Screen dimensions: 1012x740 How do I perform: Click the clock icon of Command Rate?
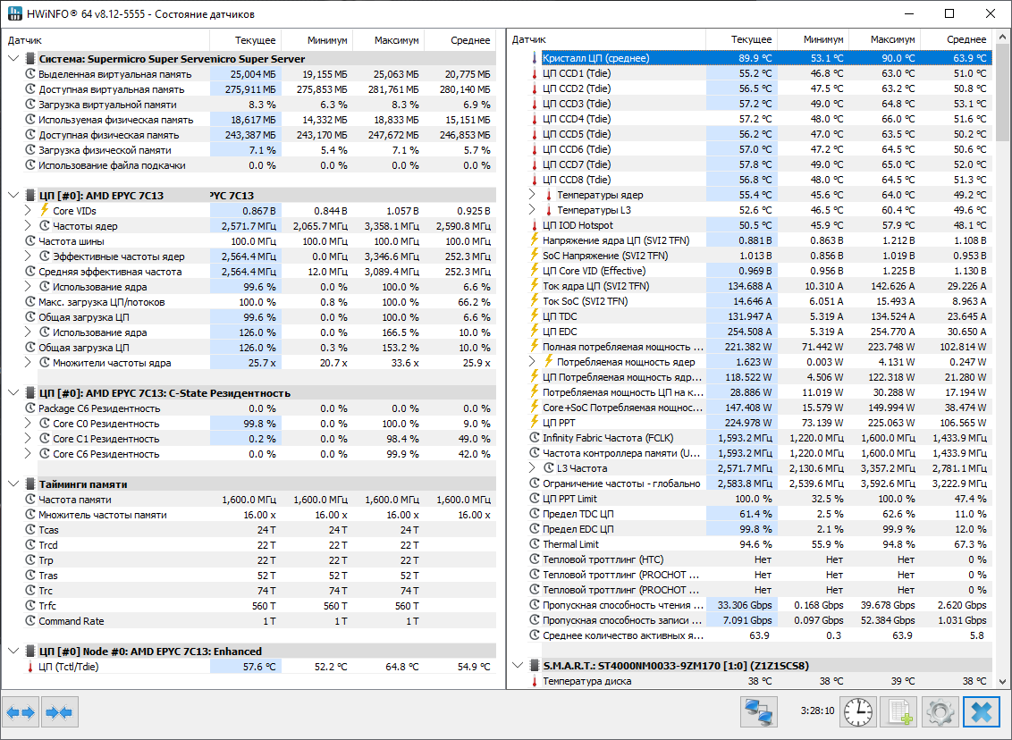tap(30, 620)
